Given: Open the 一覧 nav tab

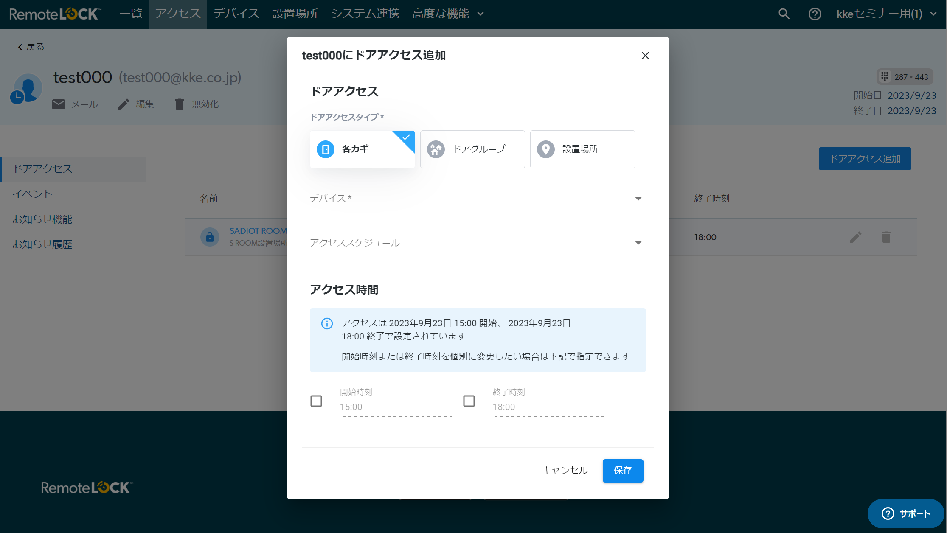Looking at the screenshot, I should (131, 14).
